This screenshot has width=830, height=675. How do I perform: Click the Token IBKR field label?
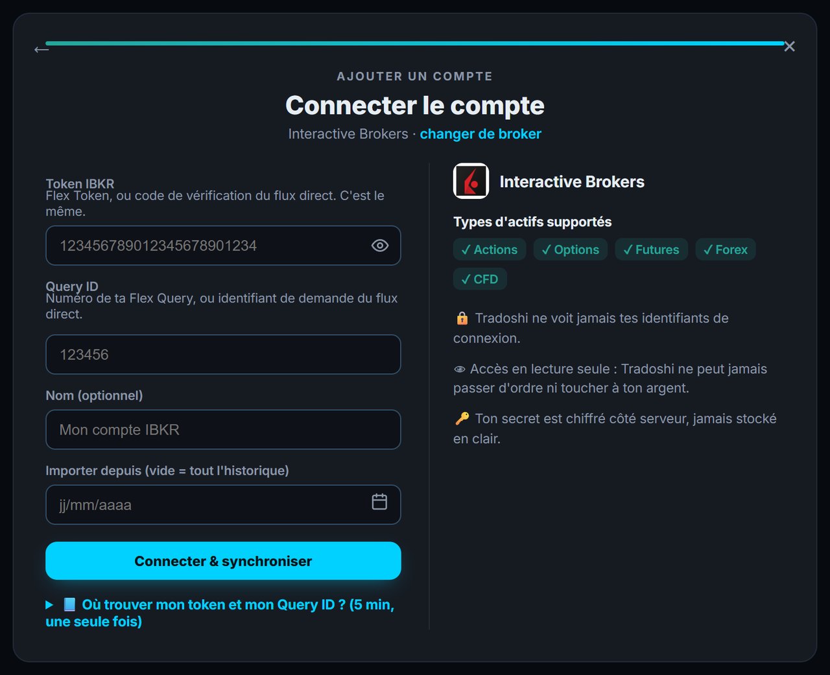click(x=80, y=183)
